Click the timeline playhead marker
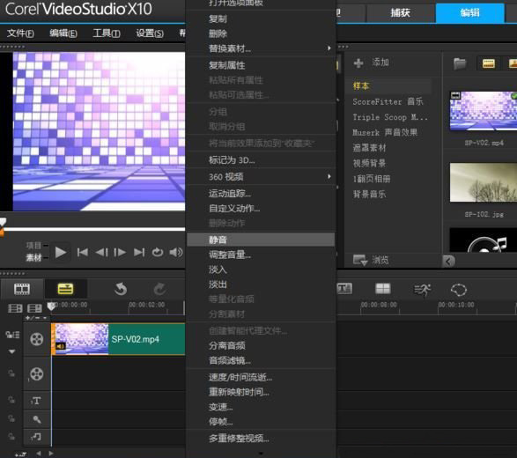Screen dimensions: 517x458 (x=51, y=307)
